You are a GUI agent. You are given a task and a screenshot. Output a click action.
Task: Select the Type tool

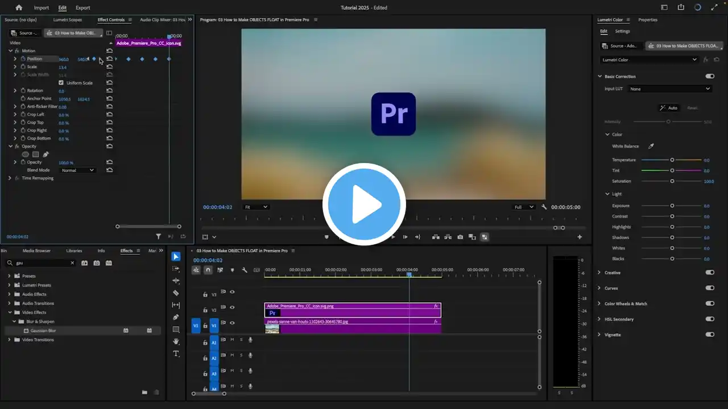point(176,354)
